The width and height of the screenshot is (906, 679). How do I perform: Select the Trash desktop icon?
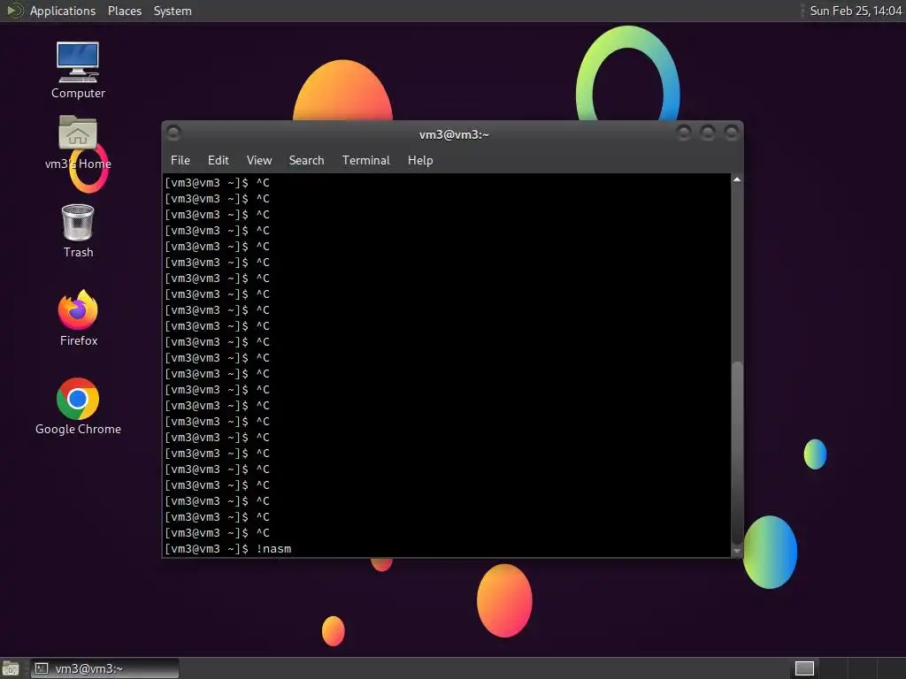(x=78, y=231)
